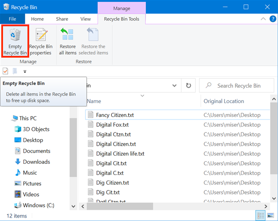Open Downloads in navigation pane
The height and width of the screenshot is (221, 278).
[32, 162]
